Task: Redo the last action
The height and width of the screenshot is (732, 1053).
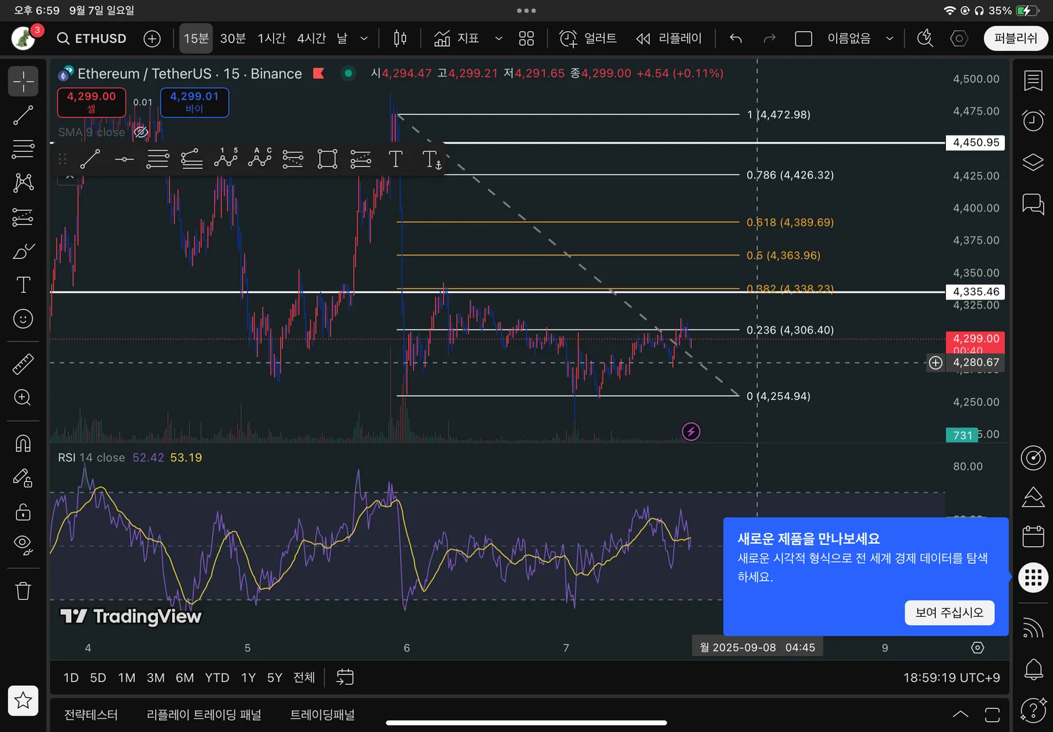Action: [x=769, y=39]
